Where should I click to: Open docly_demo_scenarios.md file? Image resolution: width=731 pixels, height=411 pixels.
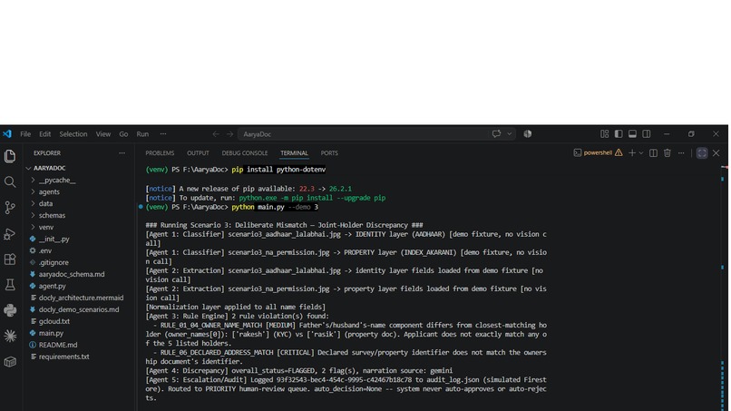(x=78, y=309)
